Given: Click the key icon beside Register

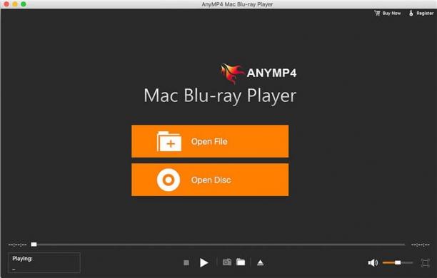Looking at the screenshot, I should point(411,13).
